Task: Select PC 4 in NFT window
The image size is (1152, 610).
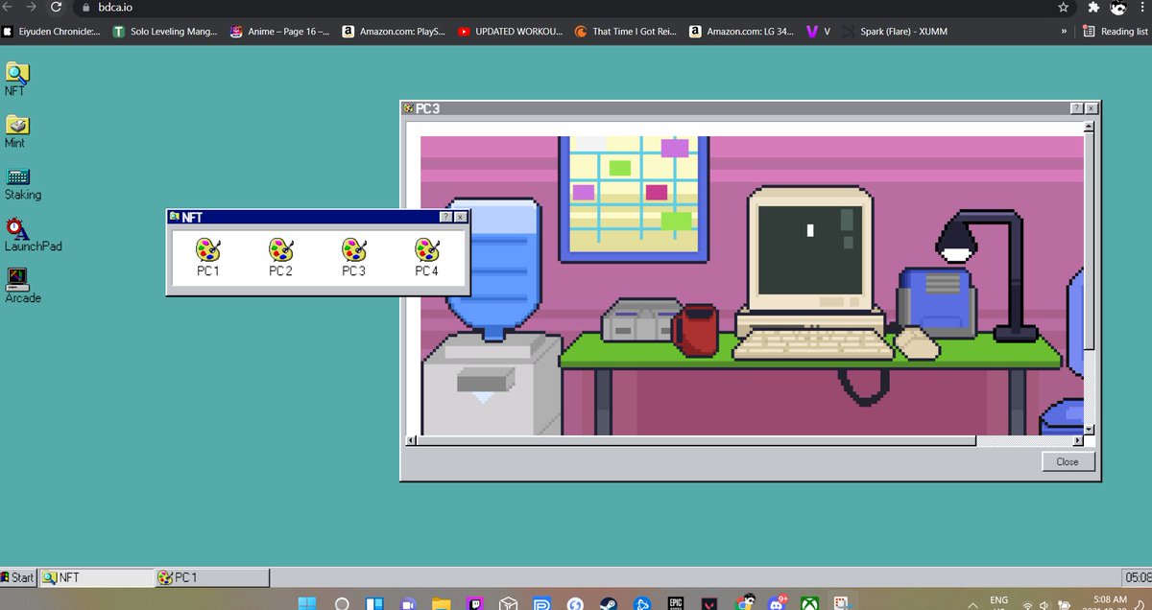Action: [427, 258]
